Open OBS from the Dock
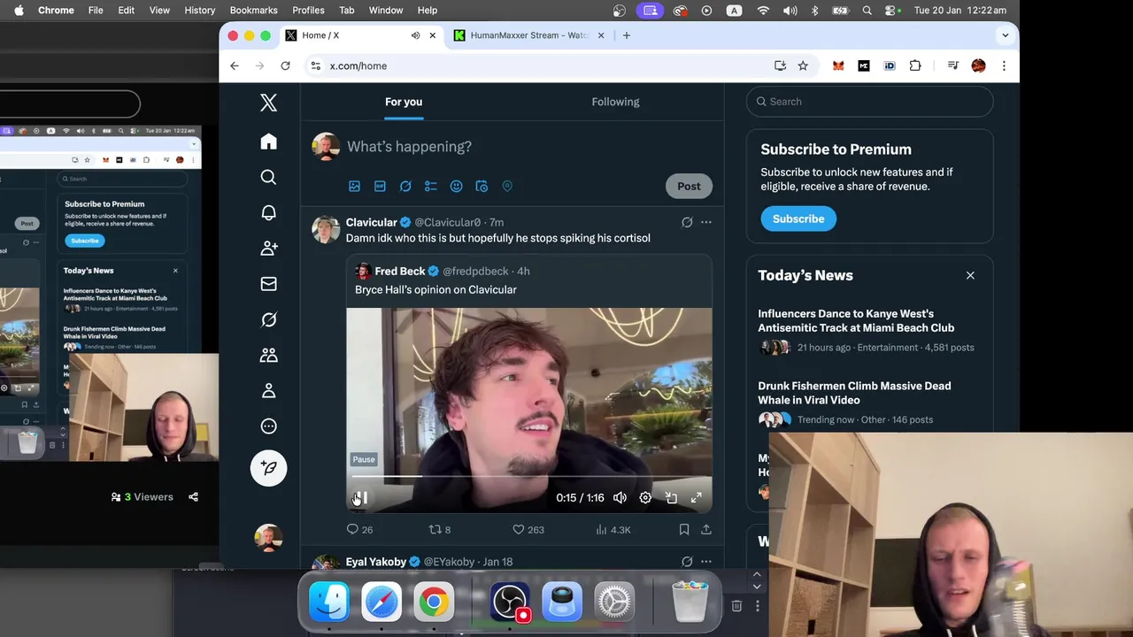This screenshot has height=637, width=1133. tap(510, 602)
